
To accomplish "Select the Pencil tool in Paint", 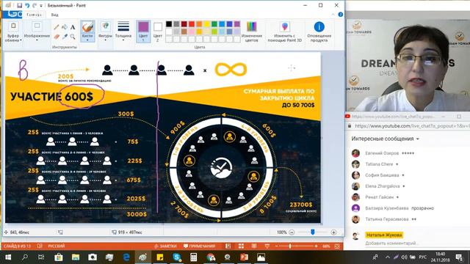I will 56,27.
